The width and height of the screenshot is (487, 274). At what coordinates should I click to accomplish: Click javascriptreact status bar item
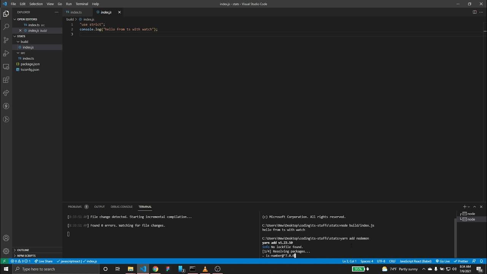click(x=68, y=261)
